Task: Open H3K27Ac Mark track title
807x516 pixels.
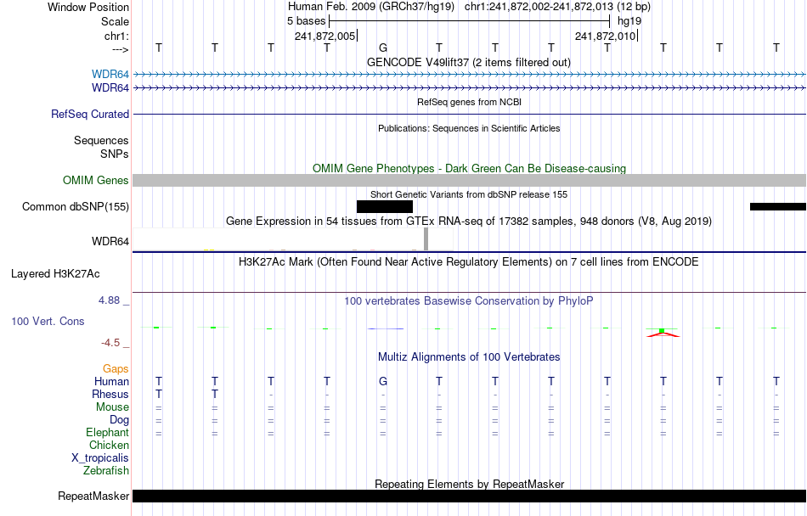Action: [x=469, y=261]
